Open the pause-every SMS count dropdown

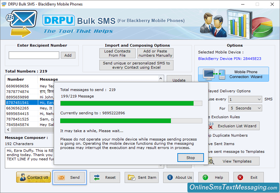[x=245, y=99]
